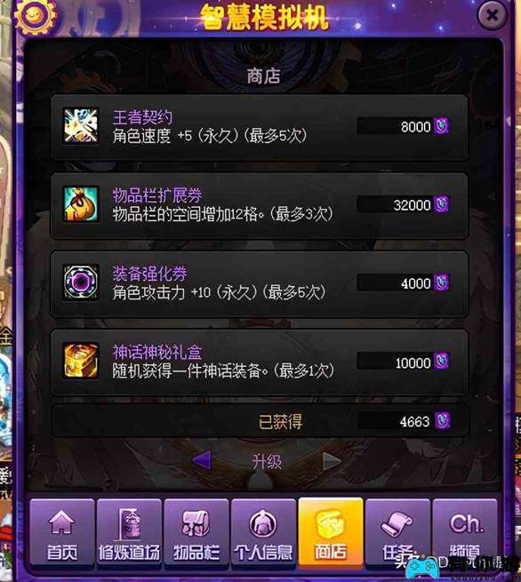Viewport: 521px width, 582px height.
Task: Click the 装备强化券 purple orb icon
Action: (81, 282)
